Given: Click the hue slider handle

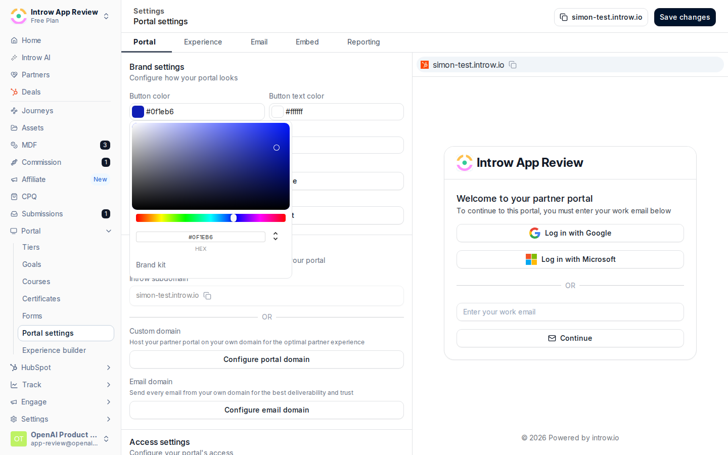Looking at the screenshot, I should pyautogui.click(x=234, y=218).
